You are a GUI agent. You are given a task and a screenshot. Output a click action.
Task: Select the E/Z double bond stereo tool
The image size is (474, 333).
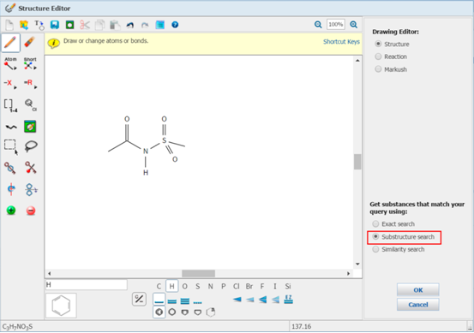pos(288,300)
